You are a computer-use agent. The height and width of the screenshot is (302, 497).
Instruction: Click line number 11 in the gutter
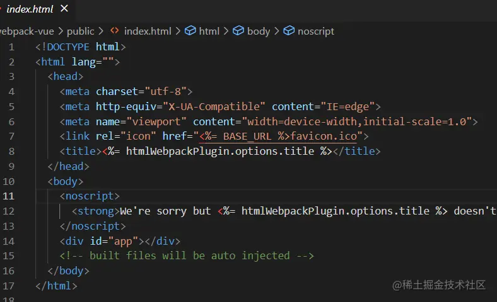coord(9,196)
